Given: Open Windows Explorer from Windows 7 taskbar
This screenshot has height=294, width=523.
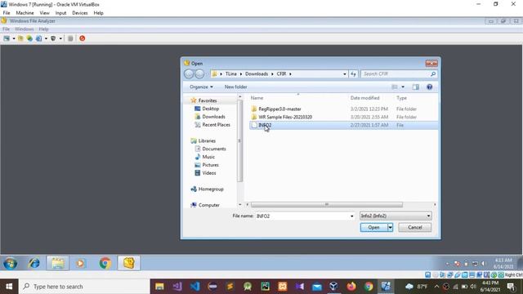Looking at the screenshot, I should (58, 263).
